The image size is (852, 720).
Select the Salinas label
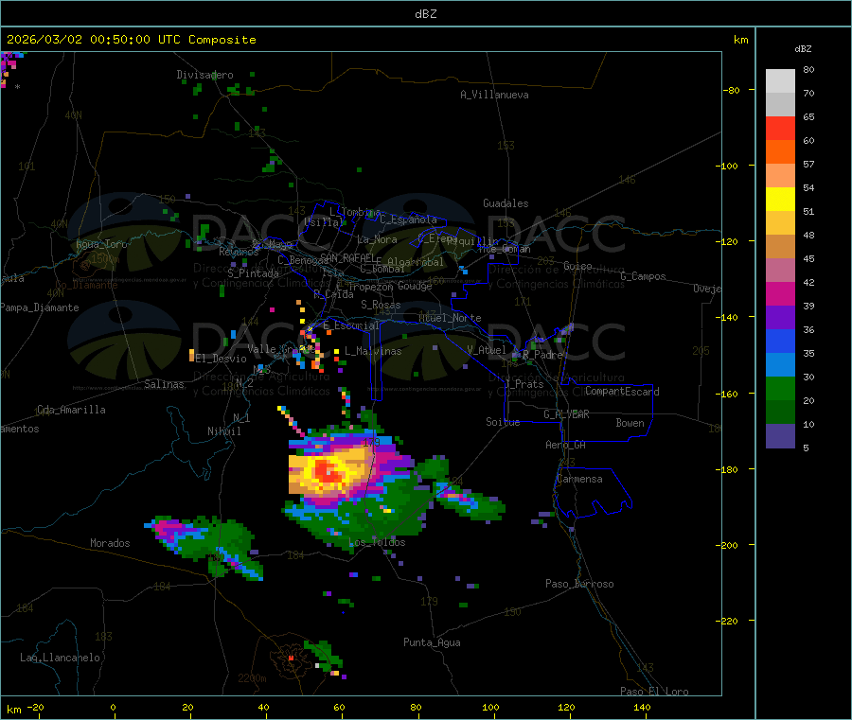pos(164,384)
